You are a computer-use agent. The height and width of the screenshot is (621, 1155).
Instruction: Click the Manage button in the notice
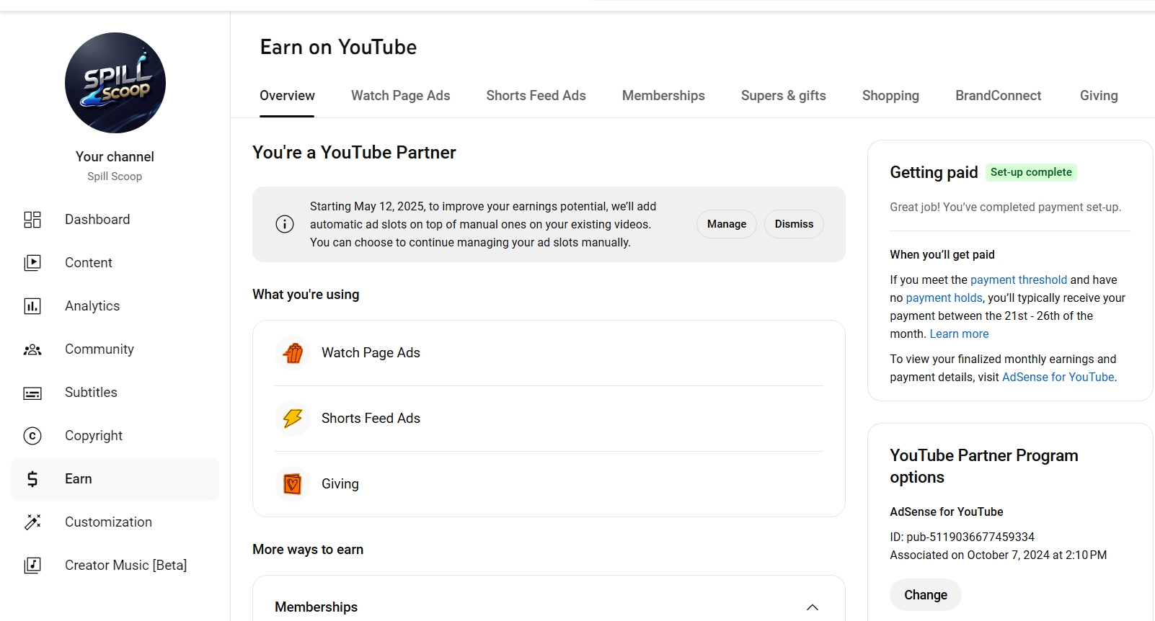pos(727,224)
